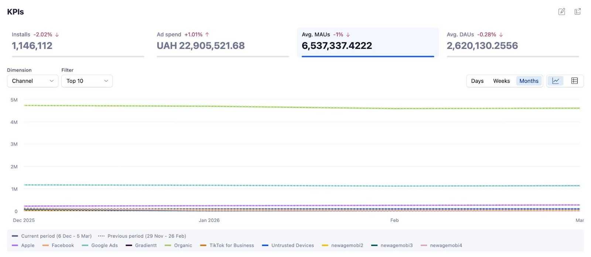The height and width of the screenshot is (257, 591).
Task: Open the Top 10 filter dropdown
Action: 87,81
